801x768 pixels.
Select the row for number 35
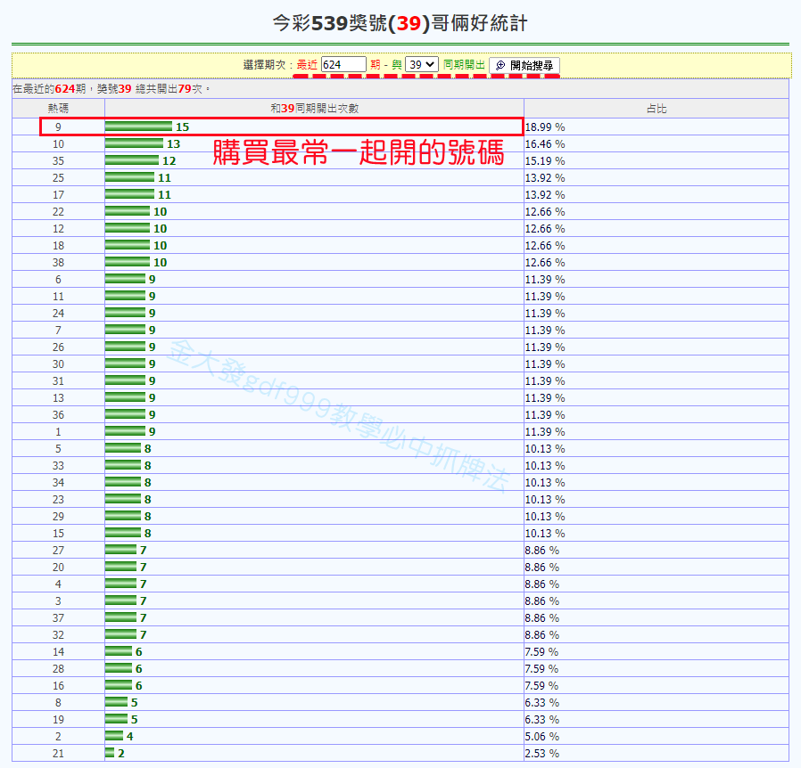click(x=58, y=161)
